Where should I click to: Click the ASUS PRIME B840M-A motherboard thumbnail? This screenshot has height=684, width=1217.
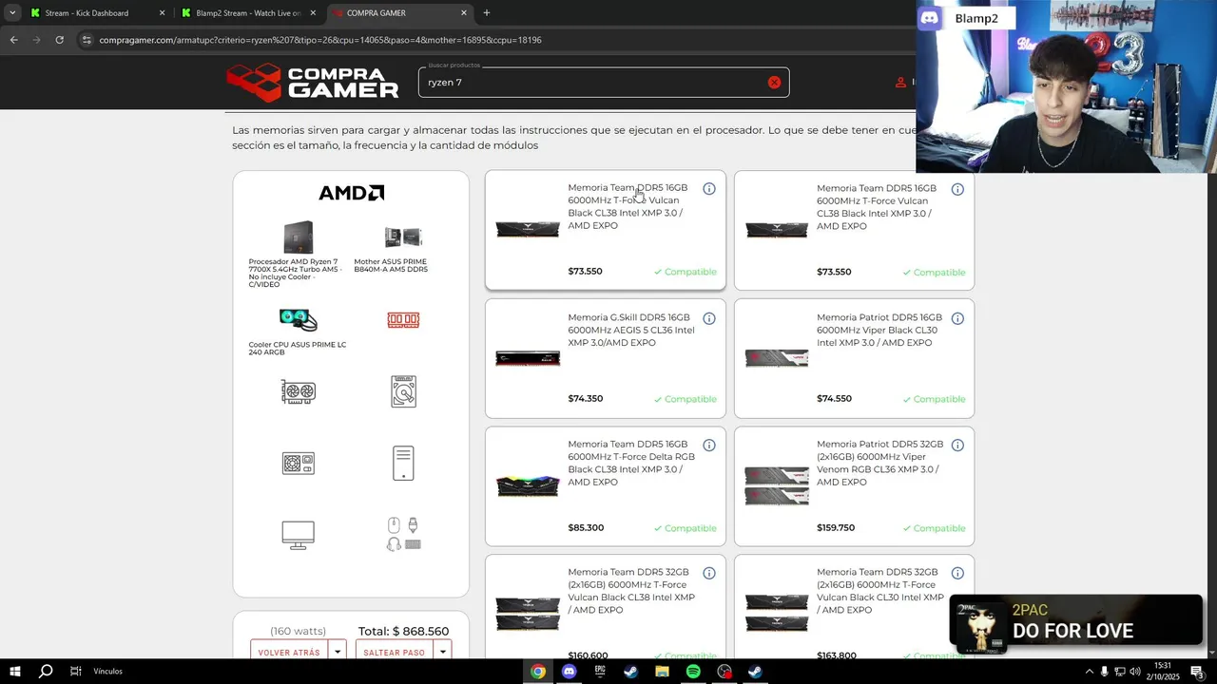pos(403,237)
